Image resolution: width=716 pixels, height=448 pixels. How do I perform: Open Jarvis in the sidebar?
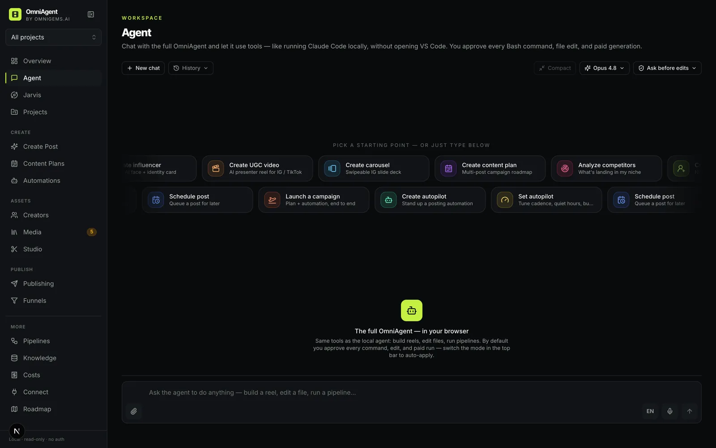point(53,95)
